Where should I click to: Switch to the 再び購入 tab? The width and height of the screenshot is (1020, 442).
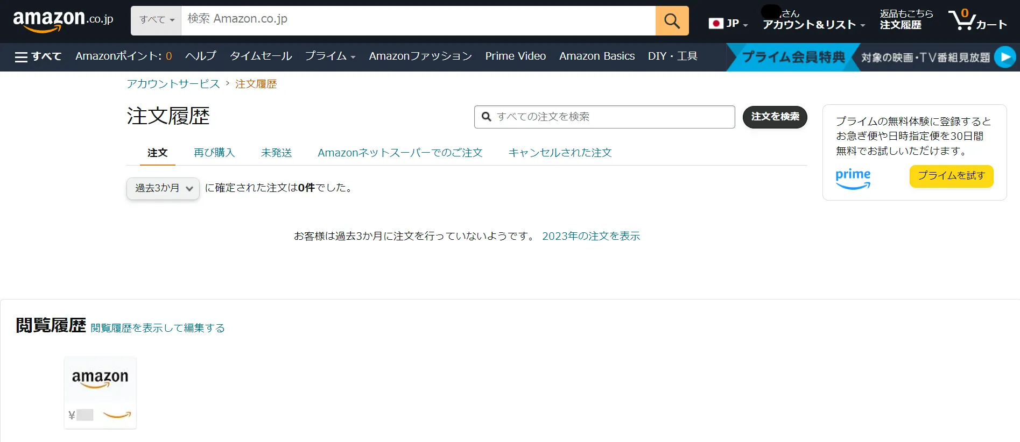pos(214,153)
